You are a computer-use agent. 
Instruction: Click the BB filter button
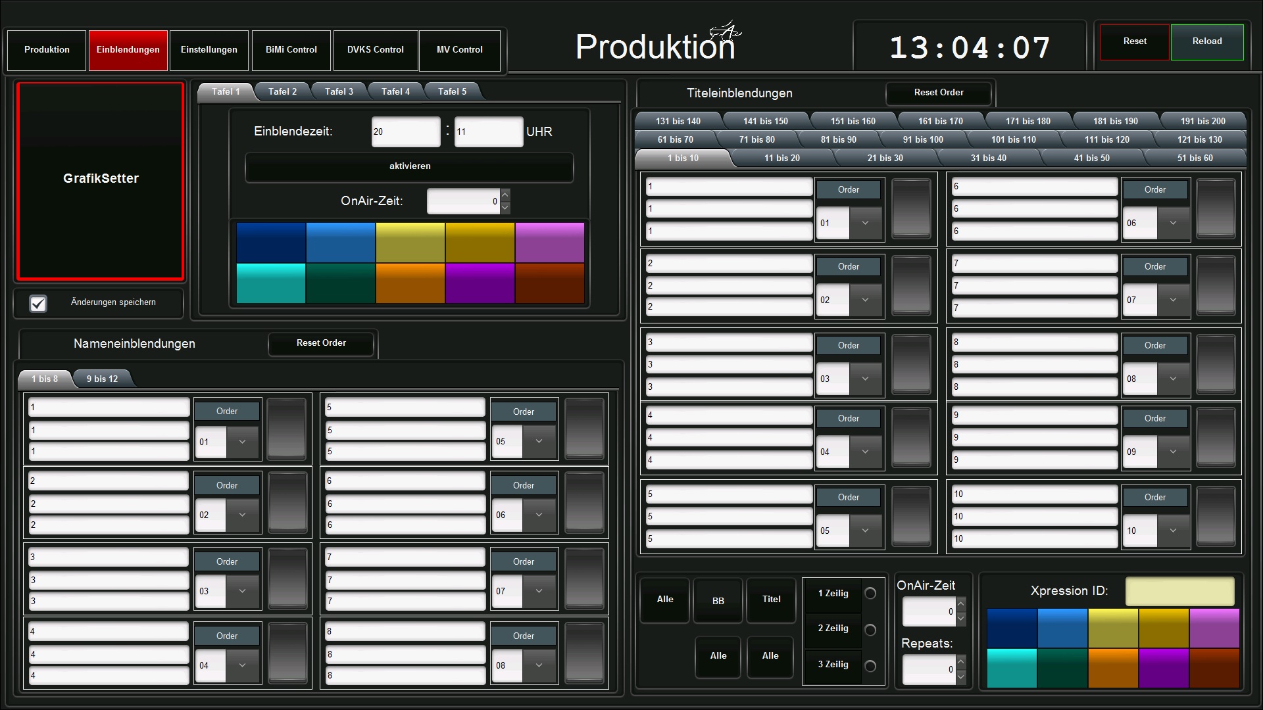tap(718, 601)
